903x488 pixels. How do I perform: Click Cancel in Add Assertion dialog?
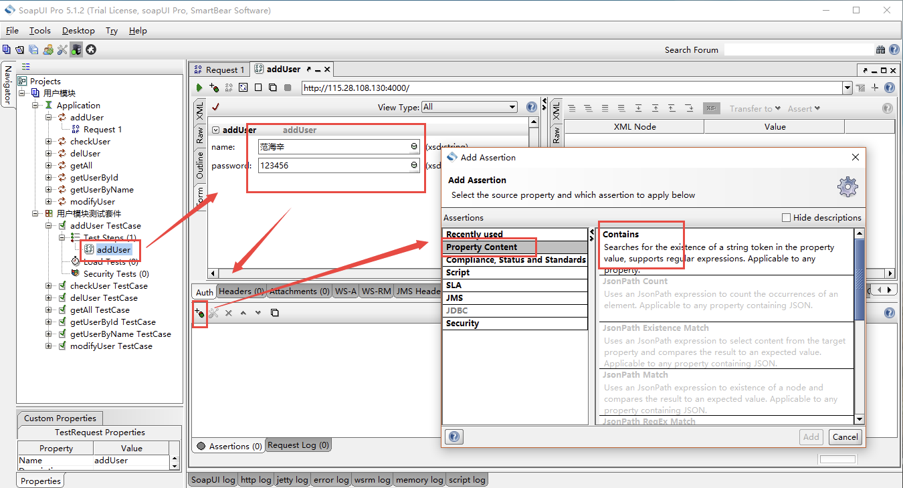coord(845,437)
